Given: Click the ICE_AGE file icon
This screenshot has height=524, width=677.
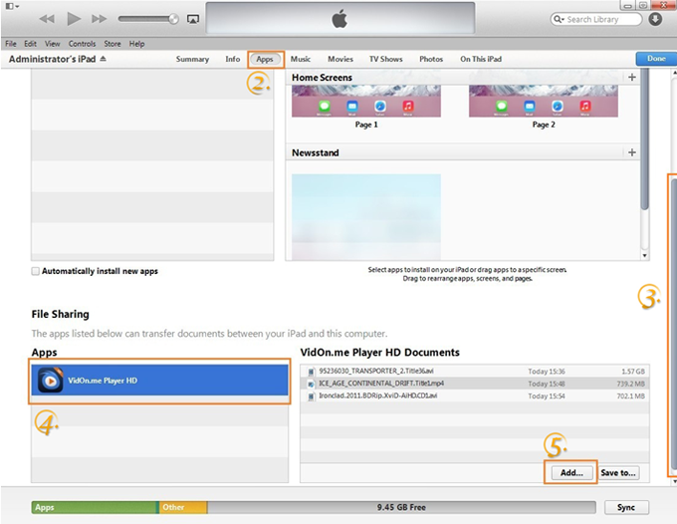Looking at the screenshot, I should point(311,385).
